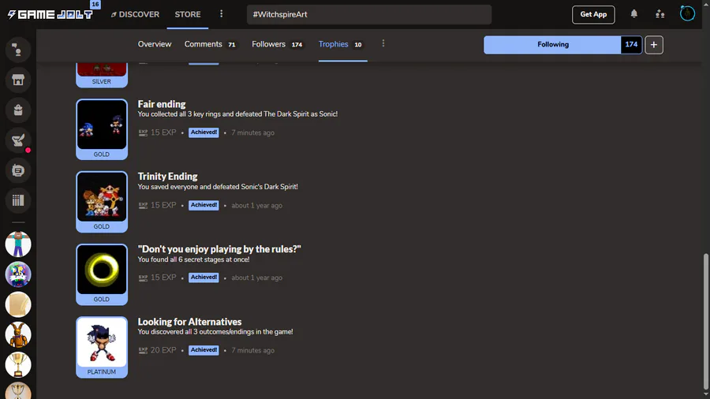Open the sidebar store icon
Screen dimensions: 710x399
(18, 80)
